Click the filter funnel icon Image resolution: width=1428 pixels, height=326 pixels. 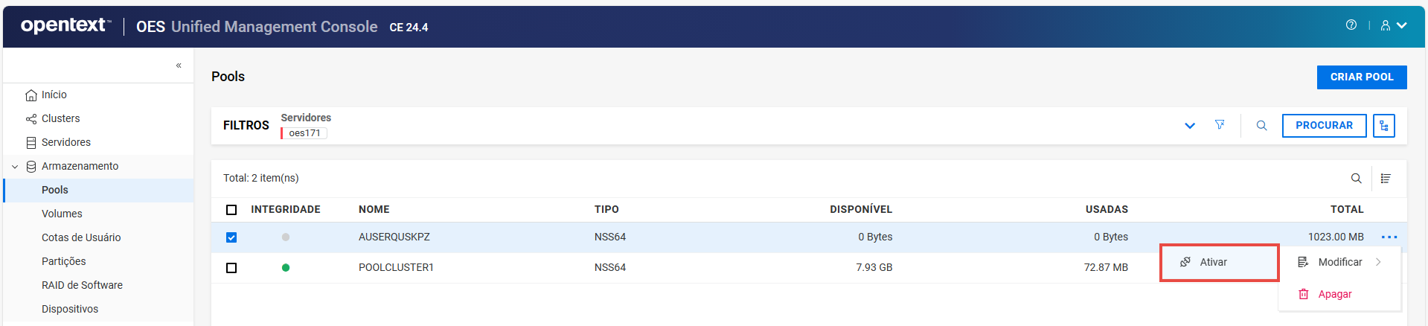coord(1220,125)
